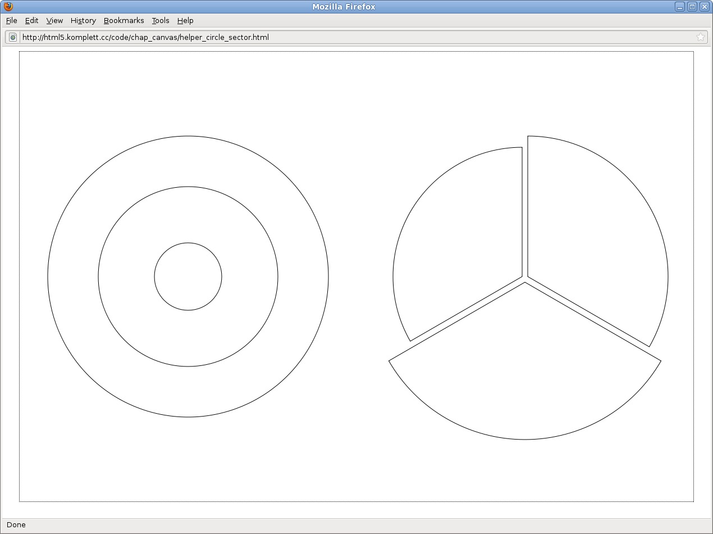
Task: Open the File menu
Action: pyautogui.click(x=12, y=20)
